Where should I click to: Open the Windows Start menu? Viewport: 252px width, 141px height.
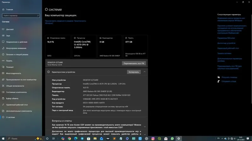[3, 138]
